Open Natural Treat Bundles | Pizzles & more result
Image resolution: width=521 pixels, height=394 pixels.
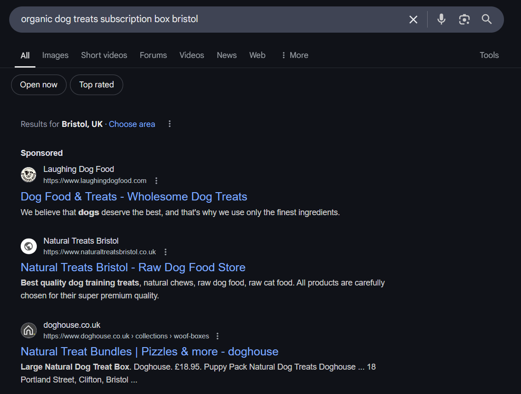(x=149, y=352)
